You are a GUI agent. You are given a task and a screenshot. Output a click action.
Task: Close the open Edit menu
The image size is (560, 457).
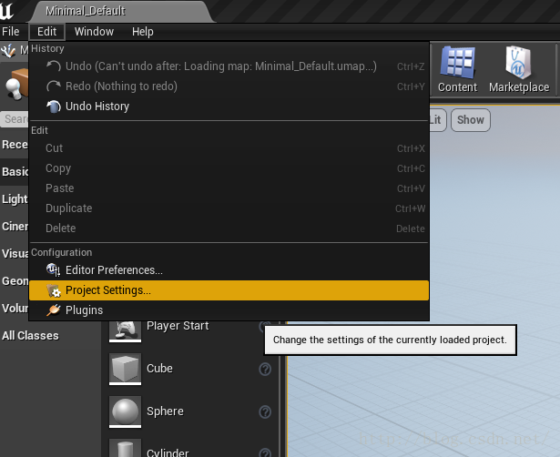click(x=46, y=32)
